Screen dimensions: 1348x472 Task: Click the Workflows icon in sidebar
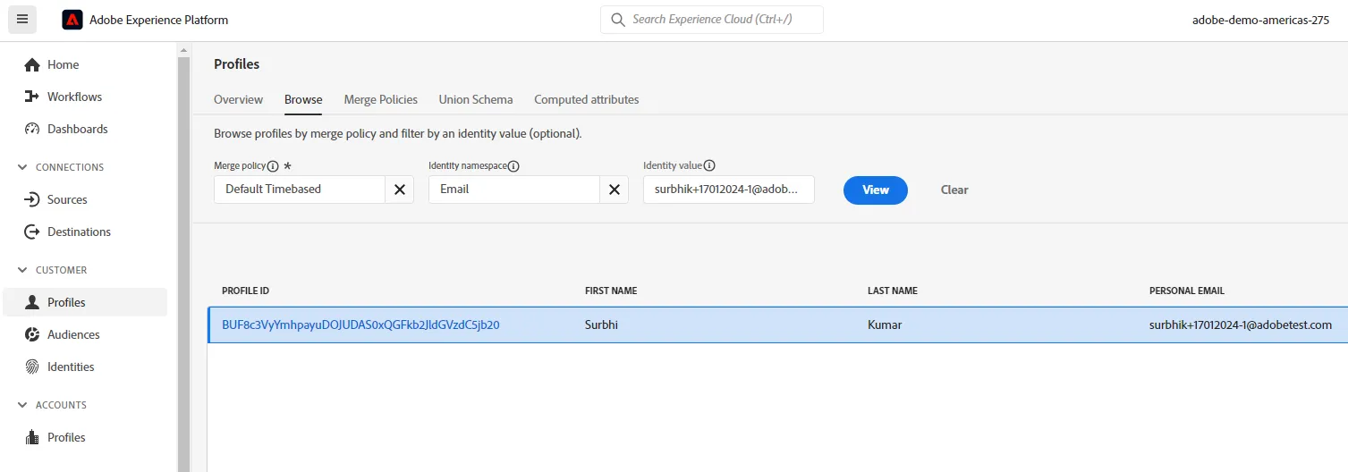(32, 97)
